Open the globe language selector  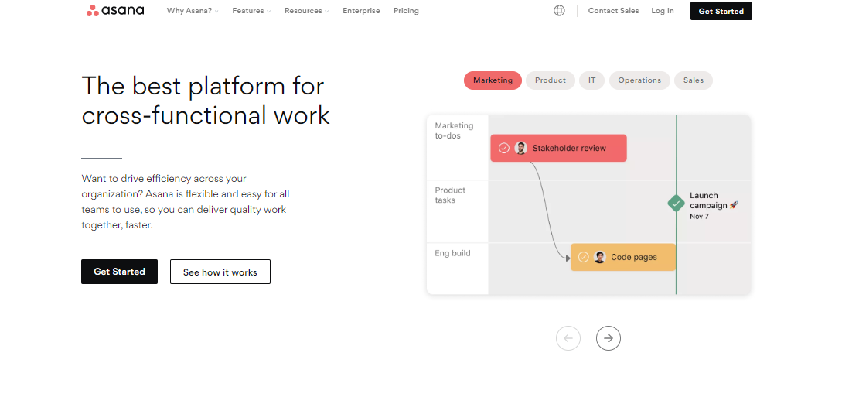tap(559, 11)
